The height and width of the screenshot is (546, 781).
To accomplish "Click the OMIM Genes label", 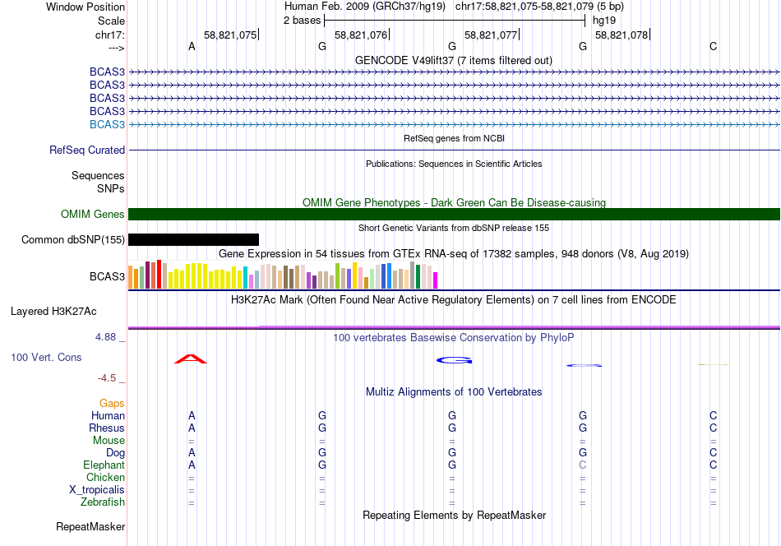I will tap(93, 215).
